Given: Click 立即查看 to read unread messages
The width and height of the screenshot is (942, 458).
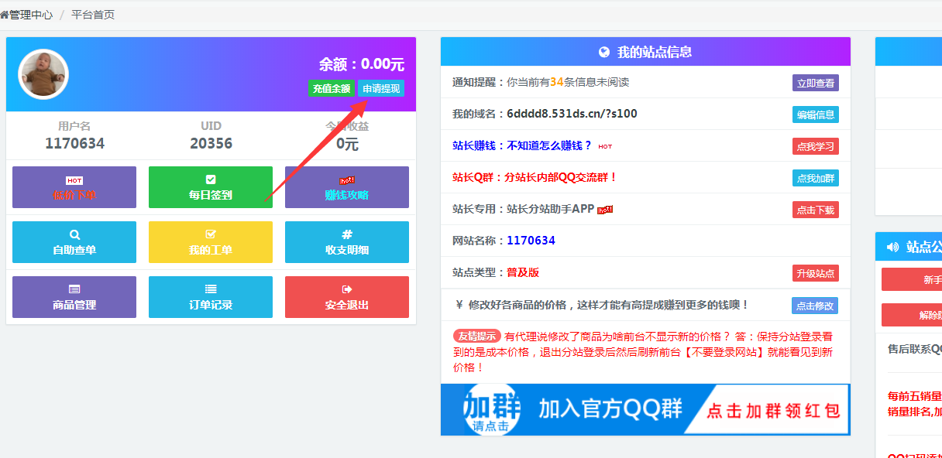Looking at the screenshot, I should [815, 82].
